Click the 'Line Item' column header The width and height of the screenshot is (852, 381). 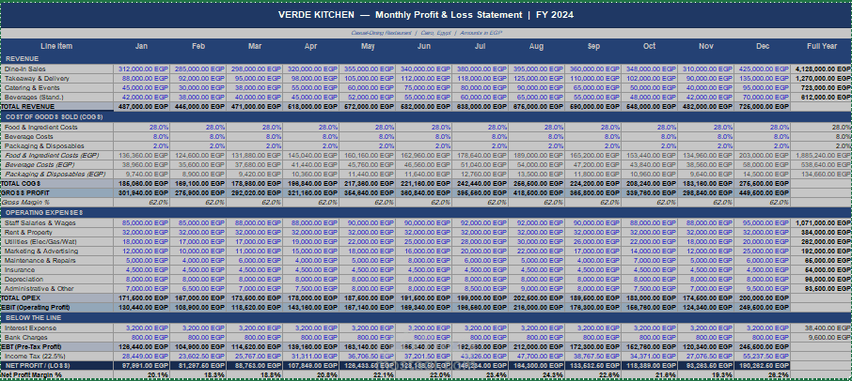(56, 47)
